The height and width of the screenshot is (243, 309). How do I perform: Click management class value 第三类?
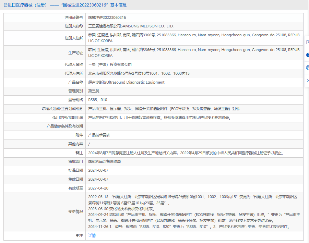pos(94,91)
